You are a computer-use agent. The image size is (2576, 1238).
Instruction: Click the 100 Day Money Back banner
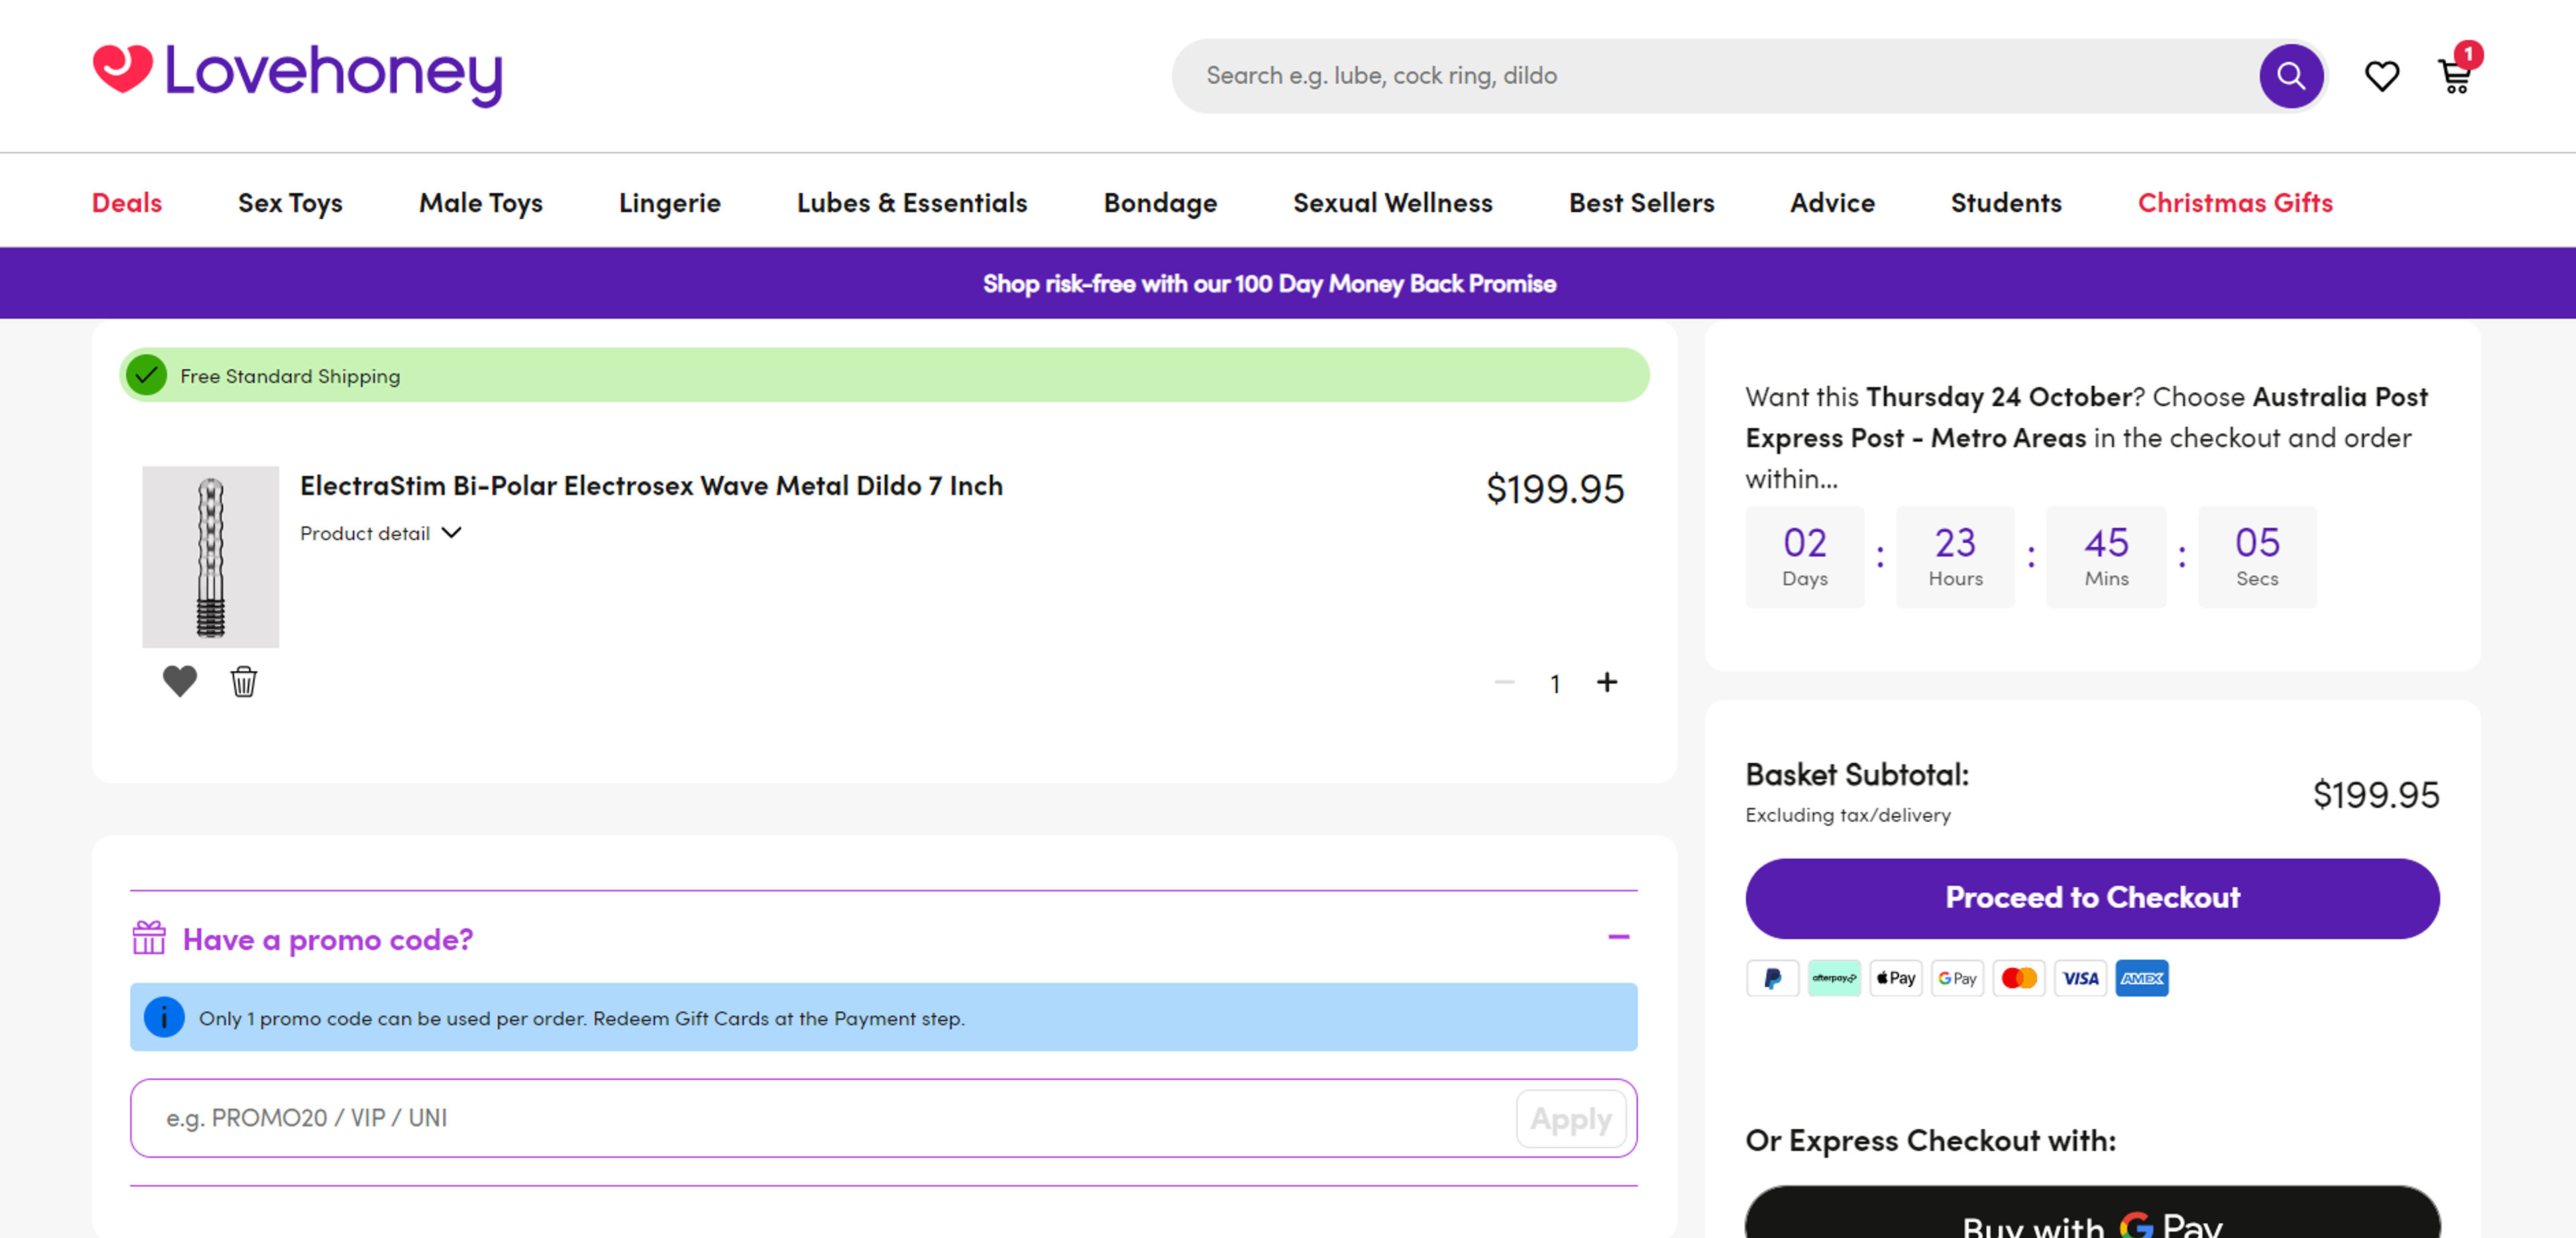point(1269,284)
